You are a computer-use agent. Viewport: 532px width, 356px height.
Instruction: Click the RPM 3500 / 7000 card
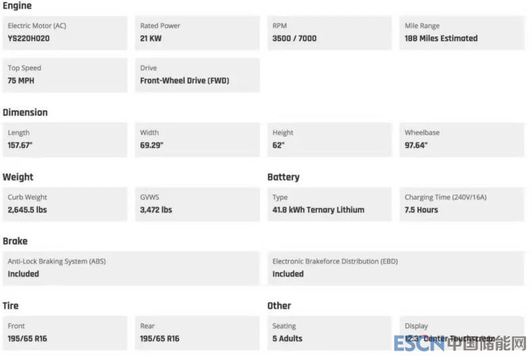click(x=329, y=33)
